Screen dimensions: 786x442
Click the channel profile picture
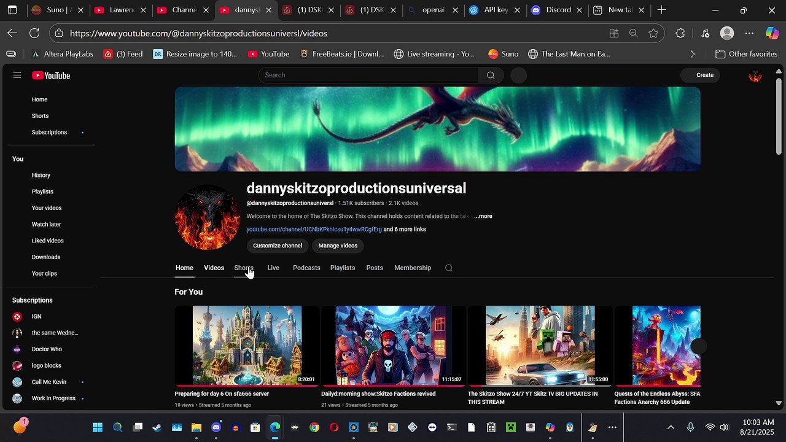[208, 217]
